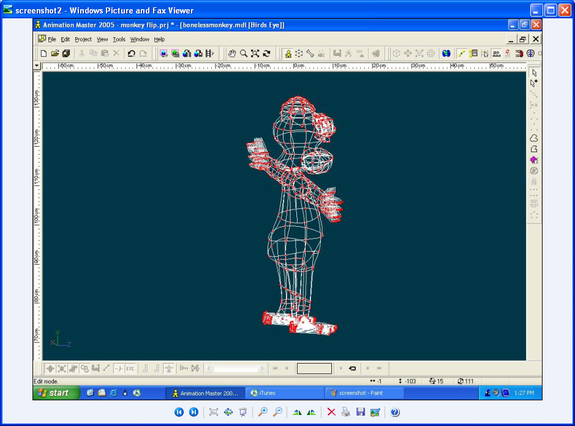Select the Zoom magnifier tool
Image resolution: width=575 pixels, height=426 pixels.
point(243,54)
